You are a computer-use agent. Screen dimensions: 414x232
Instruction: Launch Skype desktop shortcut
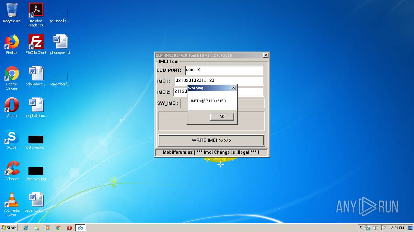12,139
